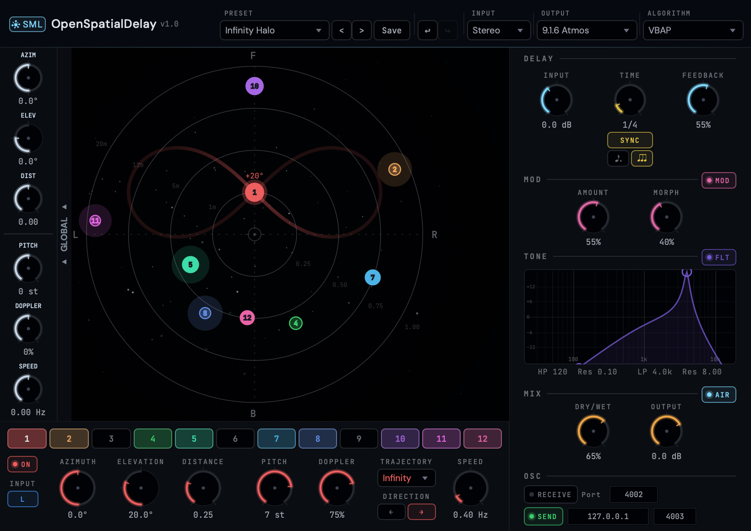751x531 pixels.
Task: Load next preset
Action: [362, 30]
